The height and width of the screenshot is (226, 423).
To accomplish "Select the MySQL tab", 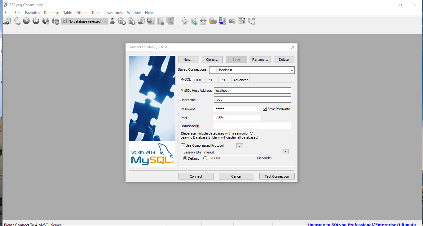I will coord(186,80).
